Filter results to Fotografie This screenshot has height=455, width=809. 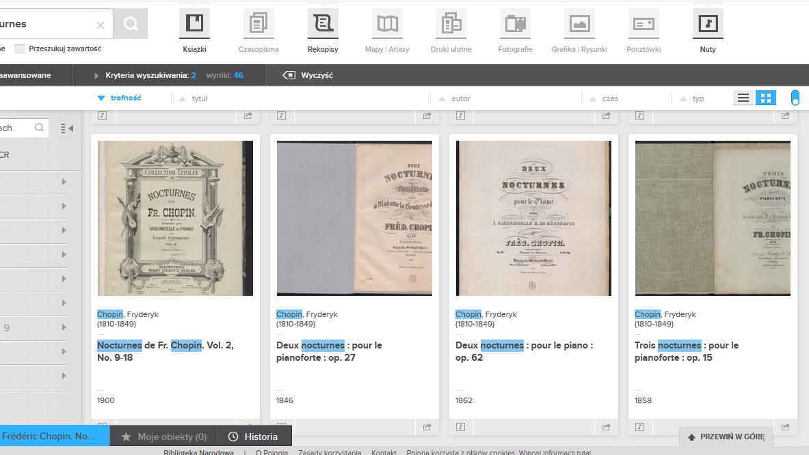pos(515,23)
